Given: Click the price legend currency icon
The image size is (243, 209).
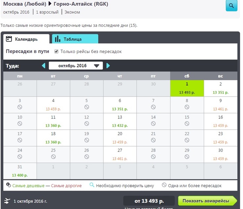Looking at the screenshot, I should (x=8, y=185).
